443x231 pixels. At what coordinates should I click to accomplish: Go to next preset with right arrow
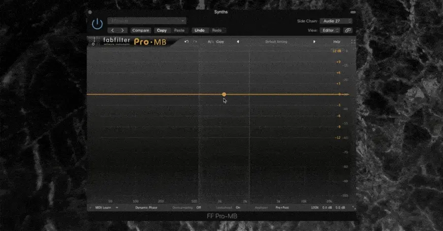123,30
